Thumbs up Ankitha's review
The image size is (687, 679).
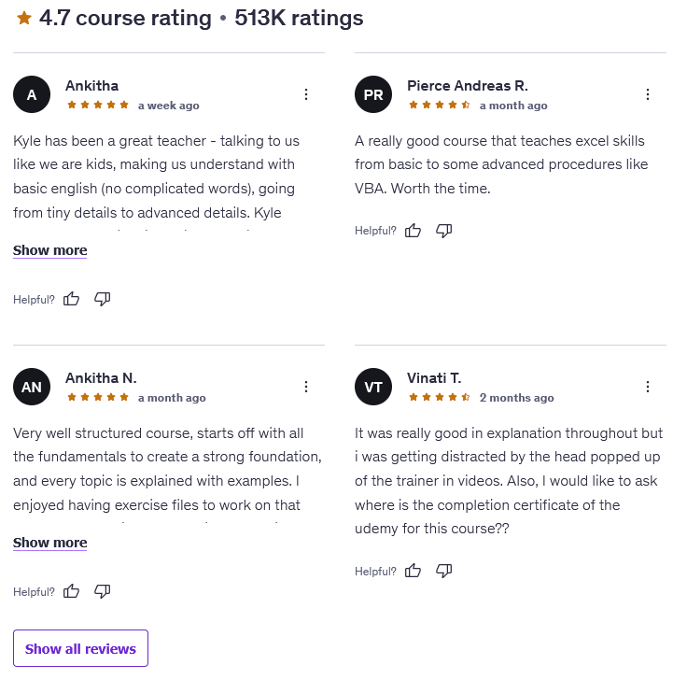(71, 299)
